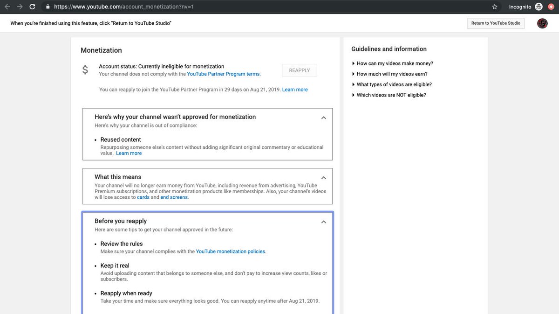Click the padlock icon in address bar
The image size is (559, 314).
click(48, 7)
